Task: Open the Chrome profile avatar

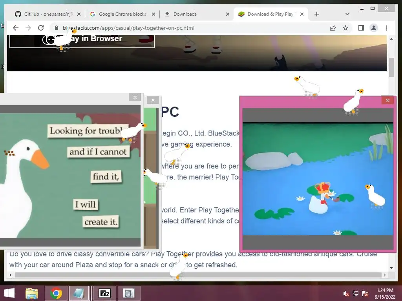Action: coord(374,28)
